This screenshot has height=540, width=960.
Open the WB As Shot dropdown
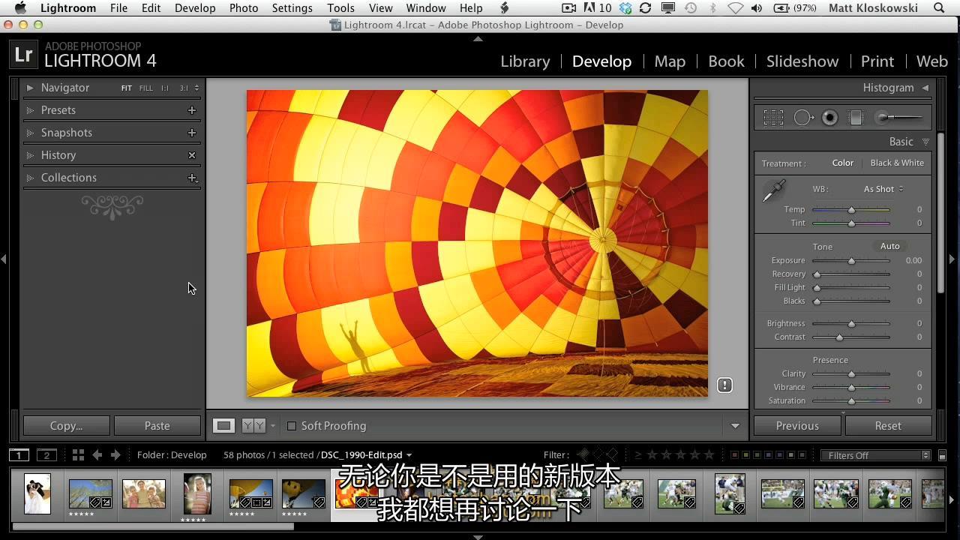(x=883, y=189)
